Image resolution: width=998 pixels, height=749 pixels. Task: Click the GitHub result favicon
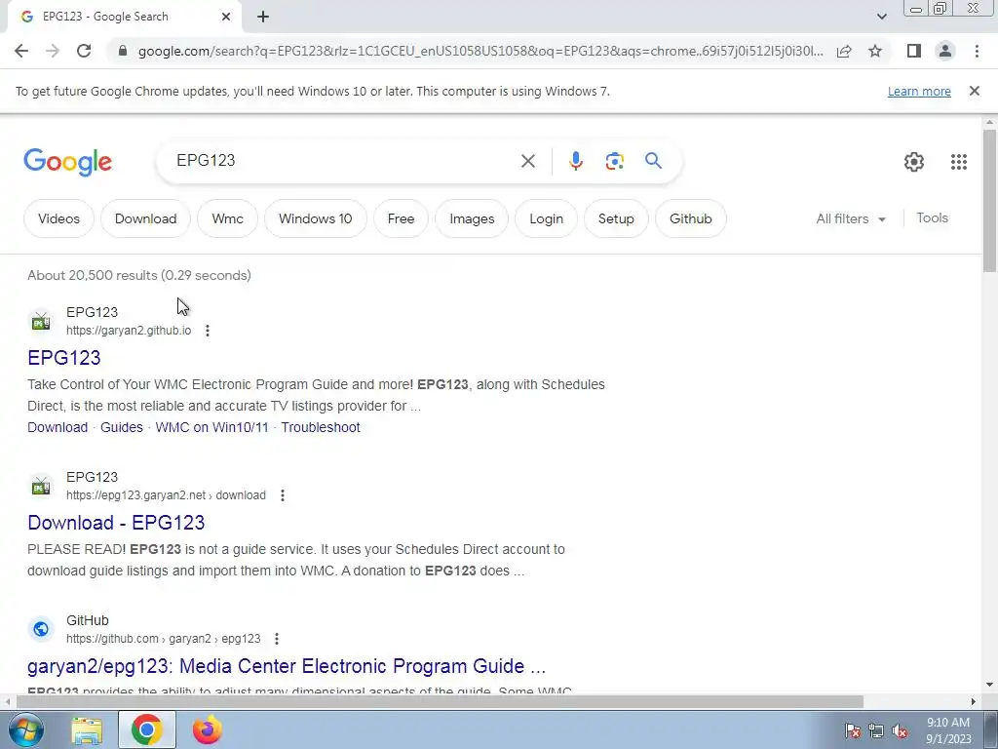coord(41,629)
